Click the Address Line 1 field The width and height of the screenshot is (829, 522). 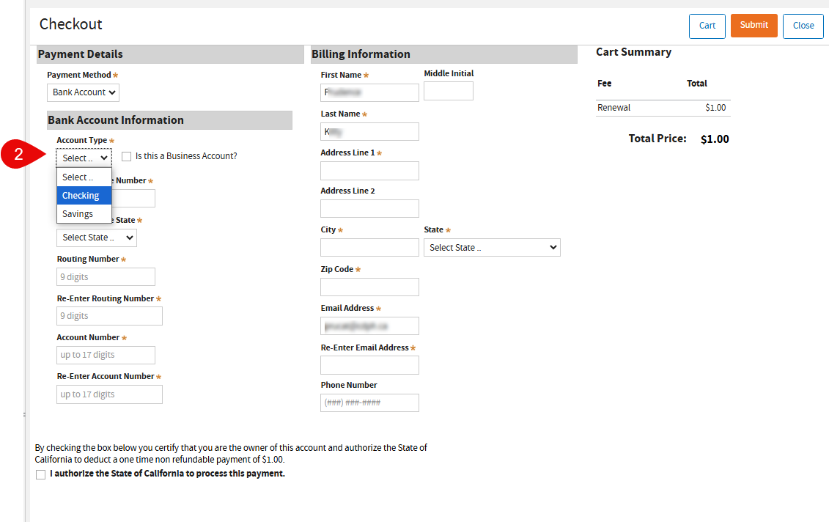pos(369,171)
